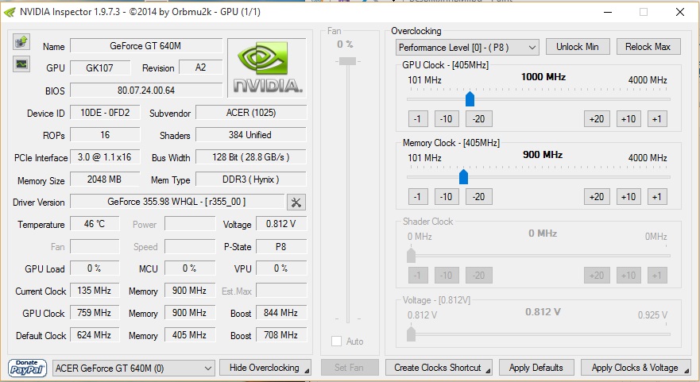This screenshot has height=382, width=700.
Task: Click the NVIDIA logo image
Action: (267, 68)
